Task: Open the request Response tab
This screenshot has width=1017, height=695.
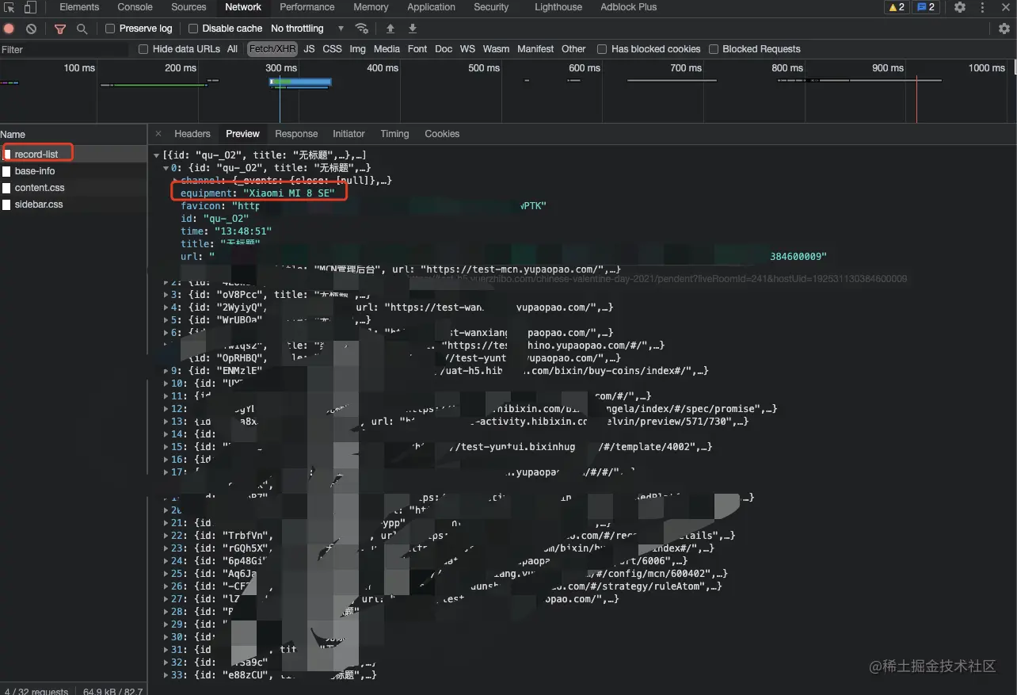Action: tap(296, 134)
